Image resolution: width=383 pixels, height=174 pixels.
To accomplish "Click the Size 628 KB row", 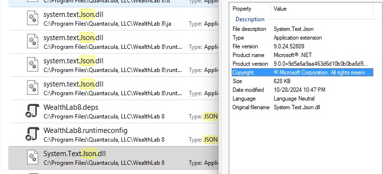I will pyautogui.click(x=302, y=81).
